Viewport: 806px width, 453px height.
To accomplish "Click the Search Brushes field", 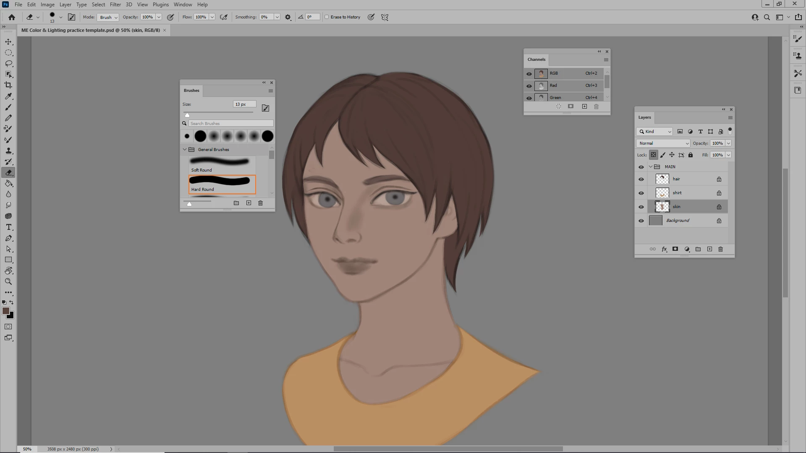I will coord(230,123).
